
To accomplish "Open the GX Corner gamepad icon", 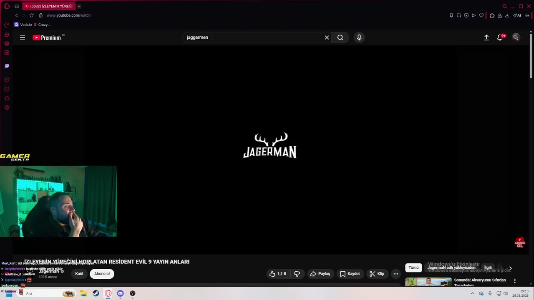I will click(17, 6).
